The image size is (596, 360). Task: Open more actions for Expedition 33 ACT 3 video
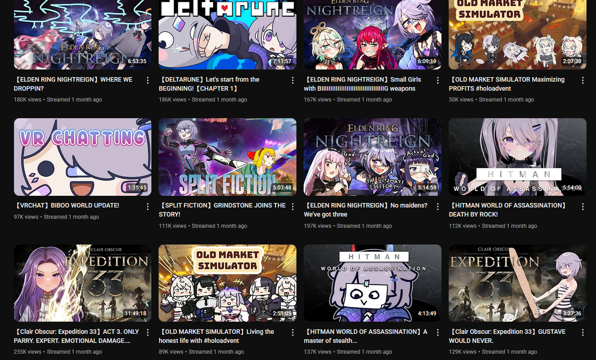pos(148,332)
